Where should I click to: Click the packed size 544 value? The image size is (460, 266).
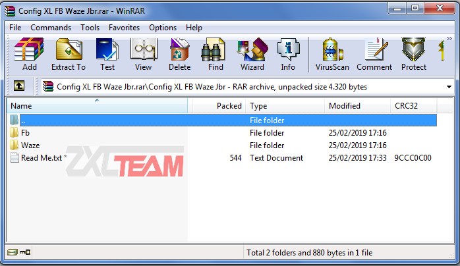pos(235,158)
